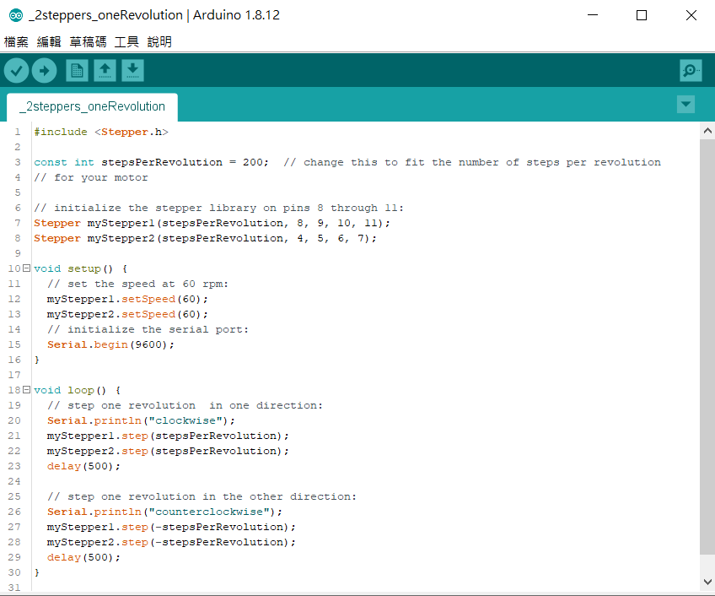Collapse the void loop() code block
The height and width of the screenshot is (596, 715).
[x=26, y=390]
